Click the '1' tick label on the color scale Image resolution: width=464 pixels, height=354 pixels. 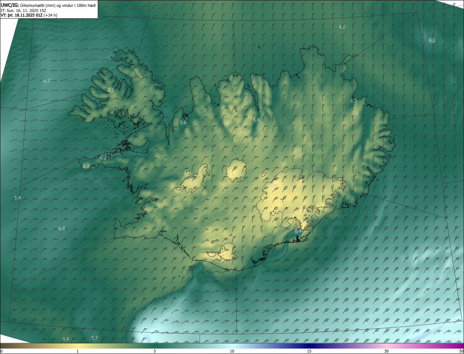click(78, 351)
